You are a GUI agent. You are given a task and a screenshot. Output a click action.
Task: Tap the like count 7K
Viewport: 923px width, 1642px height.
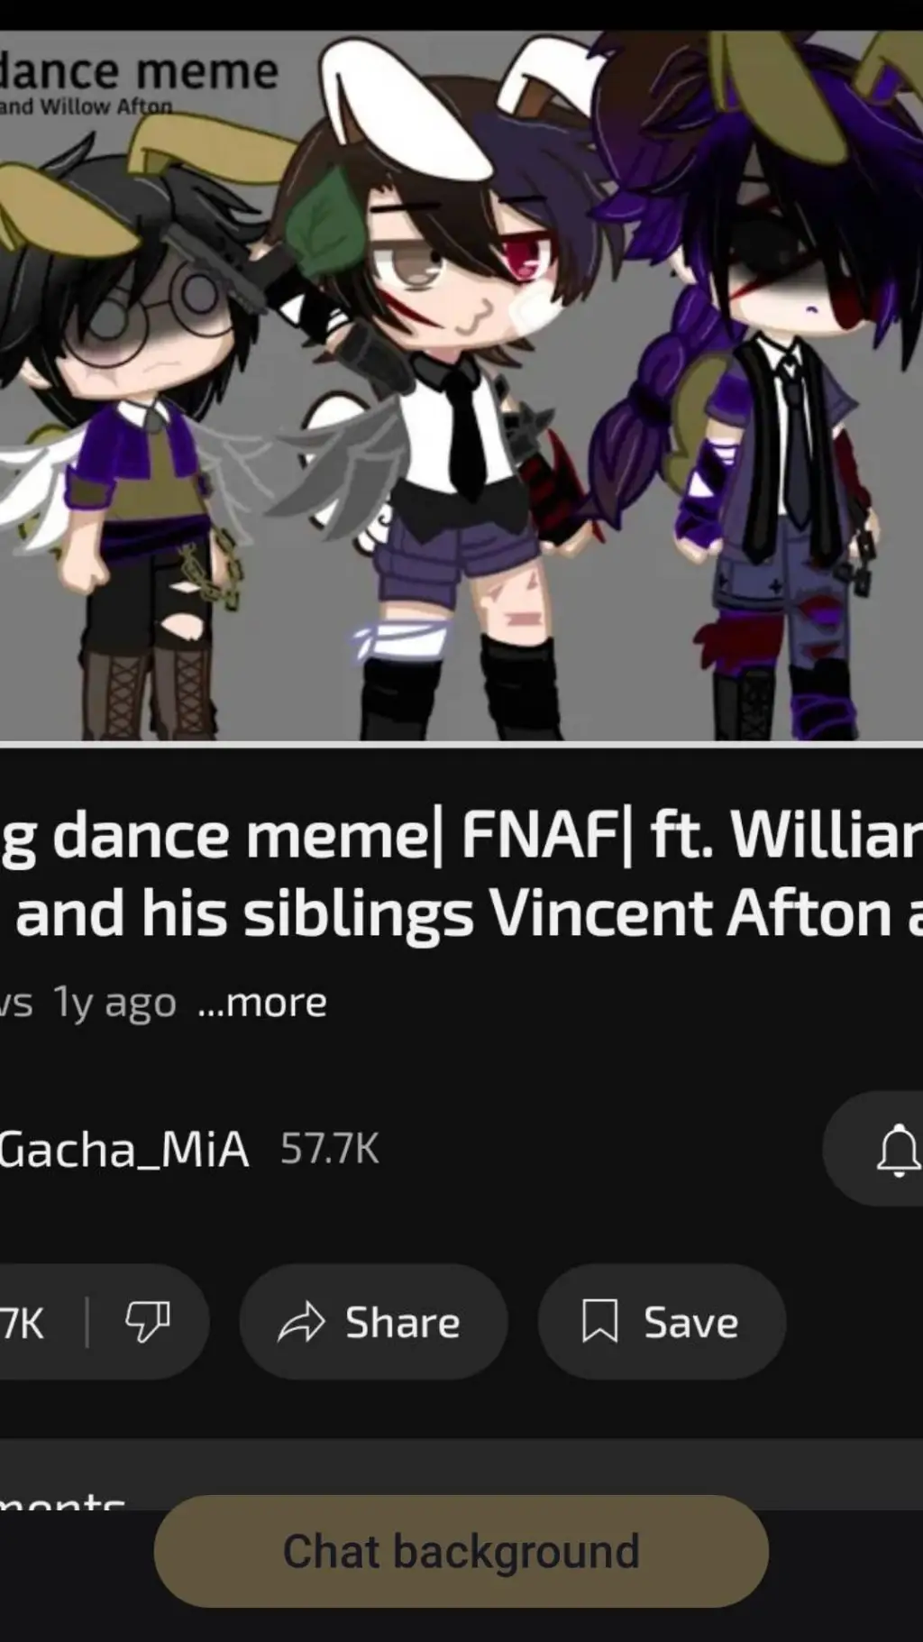[x=22, y=1323]
